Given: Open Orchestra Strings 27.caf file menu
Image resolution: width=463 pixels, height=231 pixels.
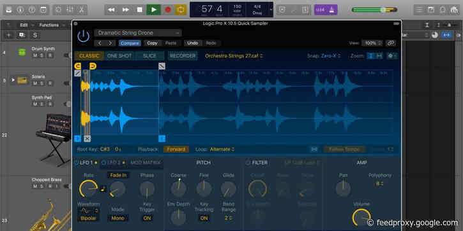Looking at the screenshot, I should [234, 56].
